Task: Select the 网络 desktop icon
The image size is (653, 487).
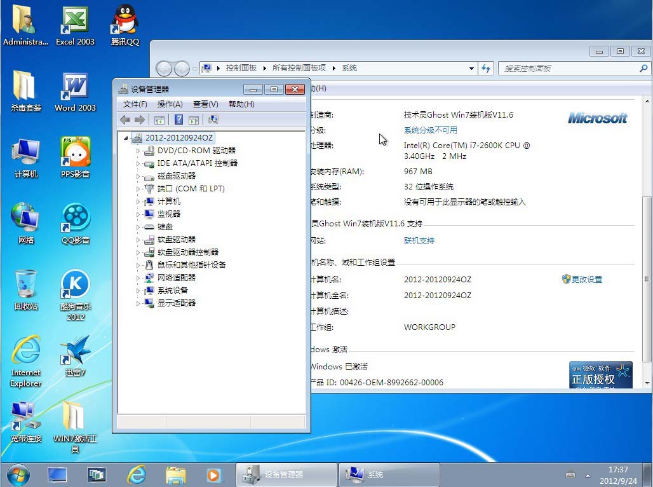Action: click(x=26, y=223)
